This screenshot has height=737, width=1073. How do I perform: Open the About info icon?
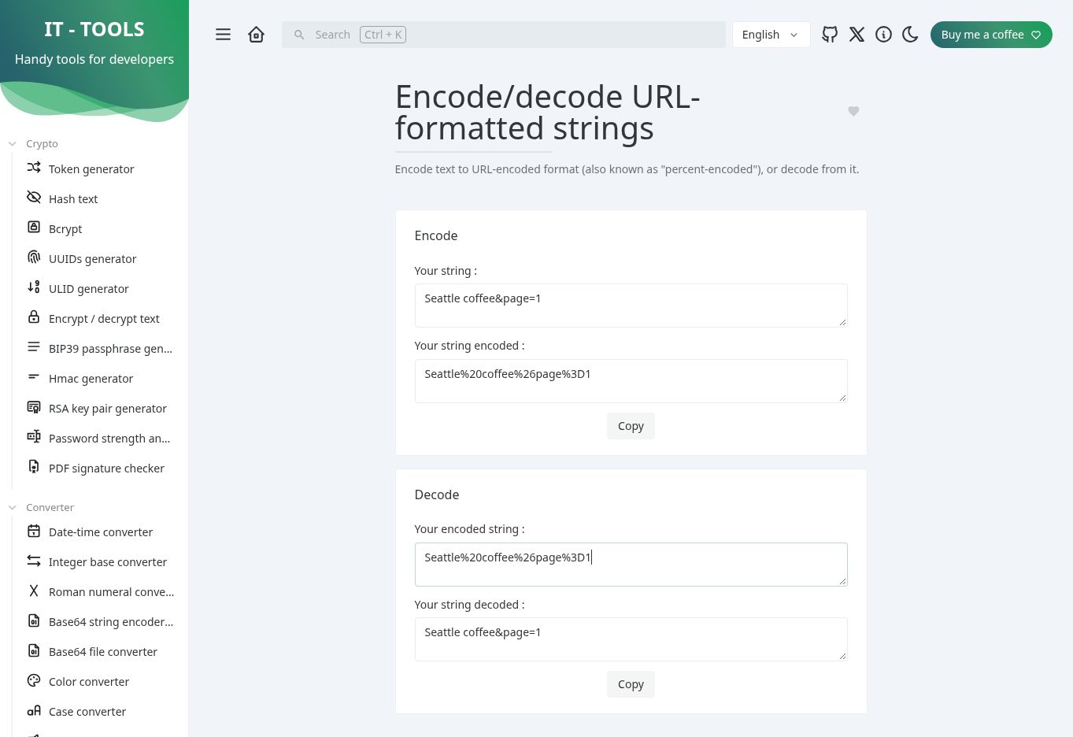click(x=883, y=35)
